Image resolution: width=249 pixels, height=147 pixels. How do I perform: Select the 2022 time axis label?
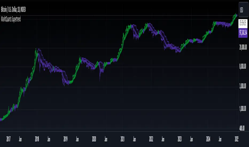[x=151, y=139]
